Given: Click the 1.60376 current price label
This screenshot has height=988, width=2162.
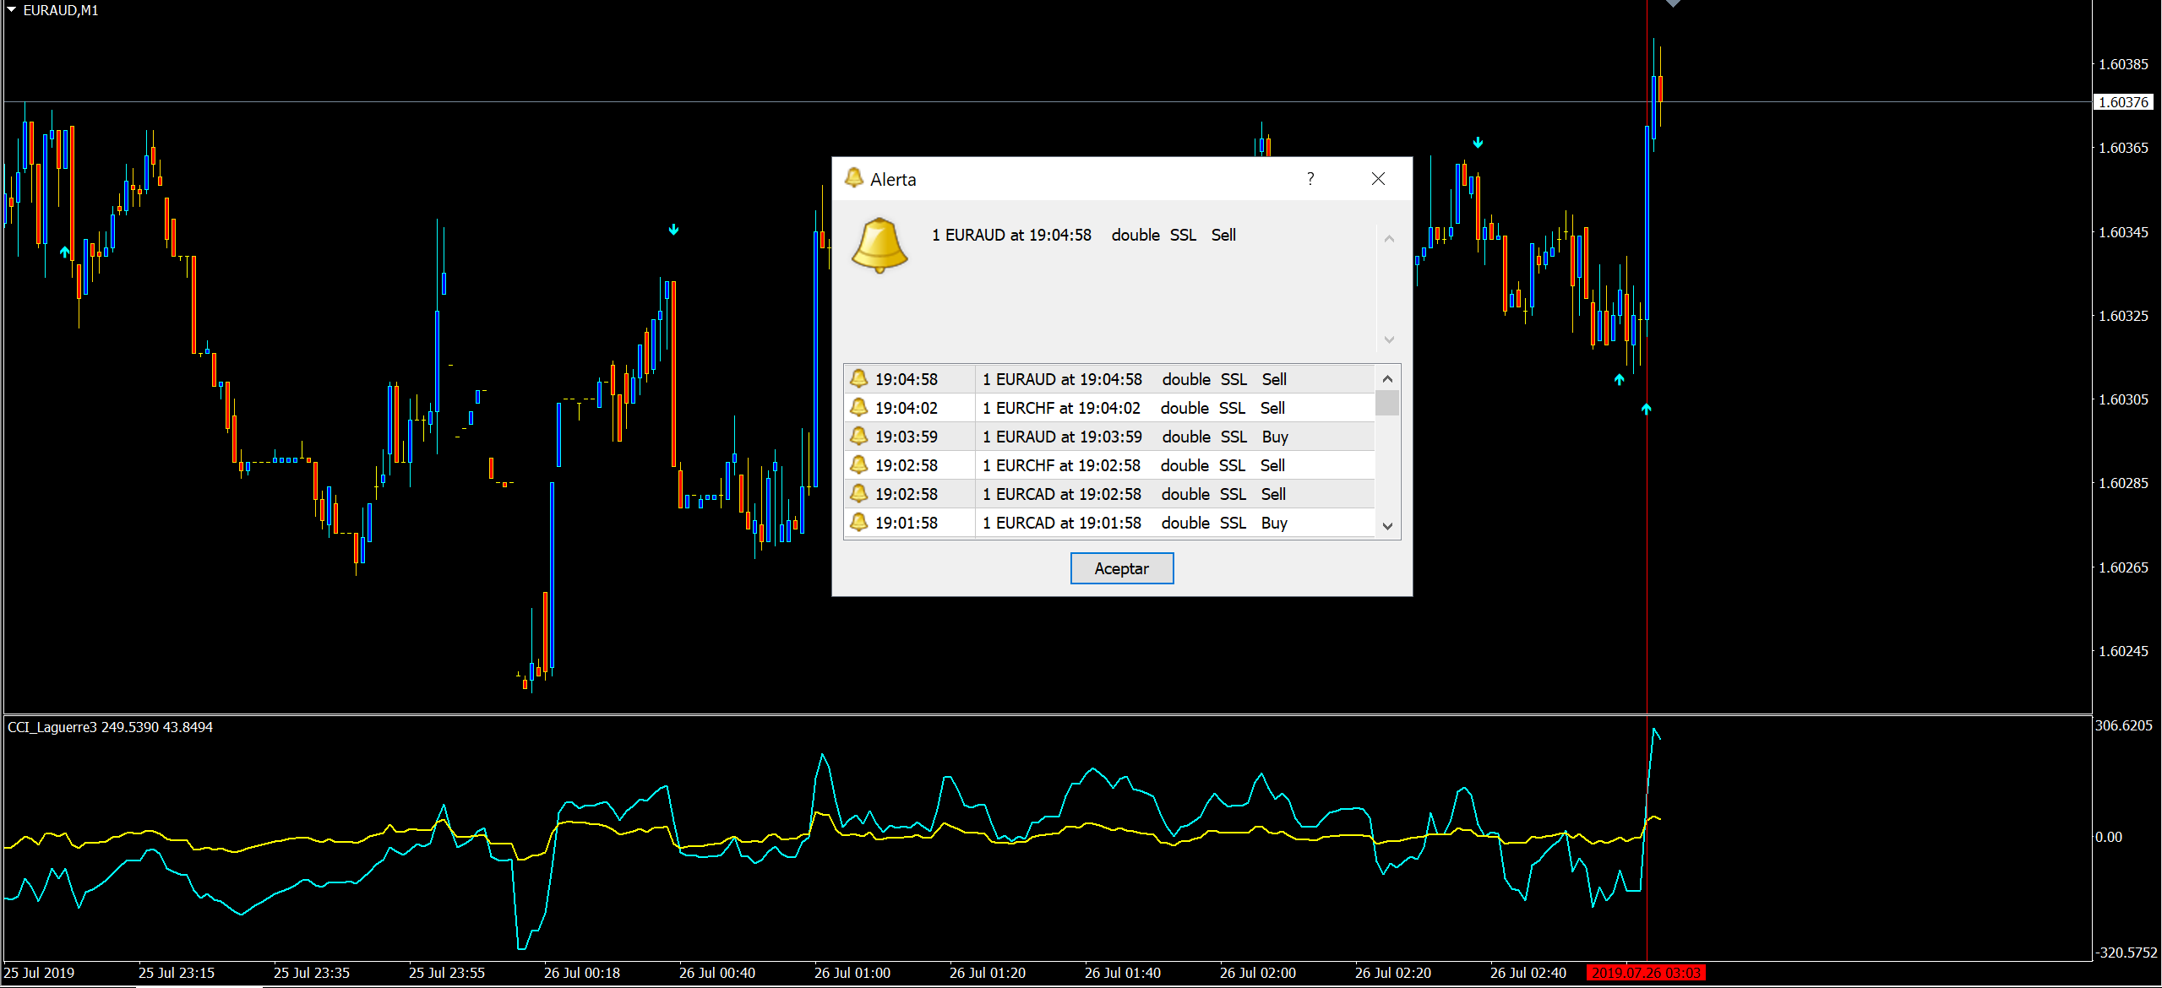Looking at the screenshot, I should coord(2124,102).
